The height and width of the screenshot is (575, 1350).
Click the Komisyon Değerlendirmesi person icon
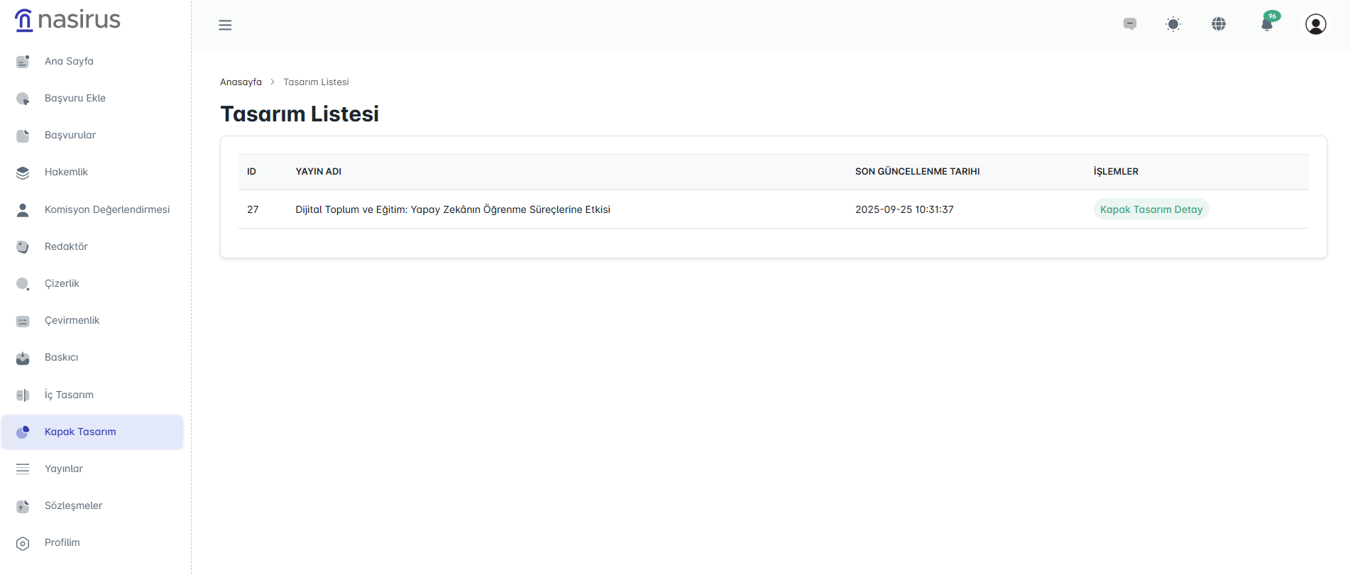tap(23, 210)
